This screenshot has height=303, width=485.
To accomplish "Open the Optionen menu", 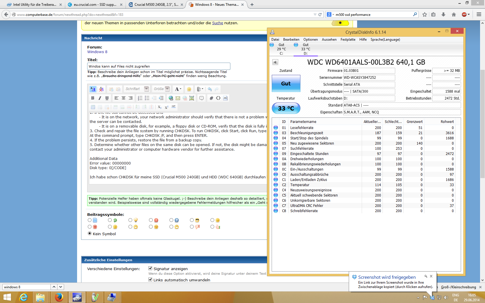I will pyautogui.click(x=311, y=40).
